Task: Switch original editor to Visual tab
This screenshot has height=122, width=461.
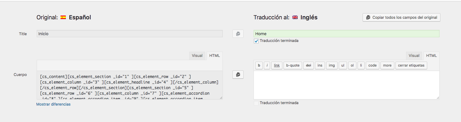Action: [197, 56]
